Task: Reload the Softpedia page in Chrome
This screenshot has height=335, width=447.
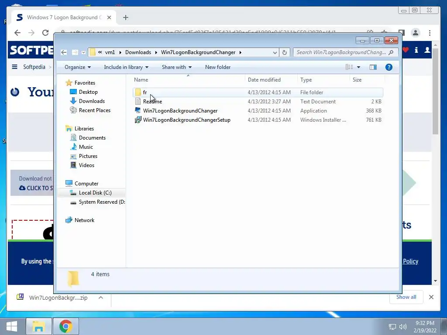Action: 45,33
